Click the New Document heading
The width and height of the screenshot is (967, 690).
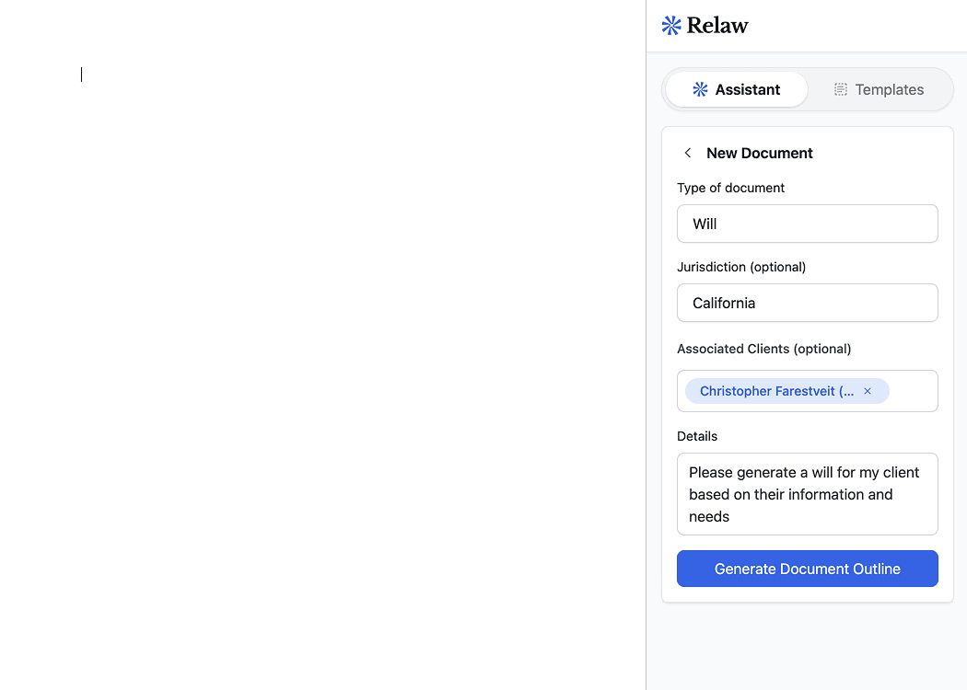pos(759,153)
